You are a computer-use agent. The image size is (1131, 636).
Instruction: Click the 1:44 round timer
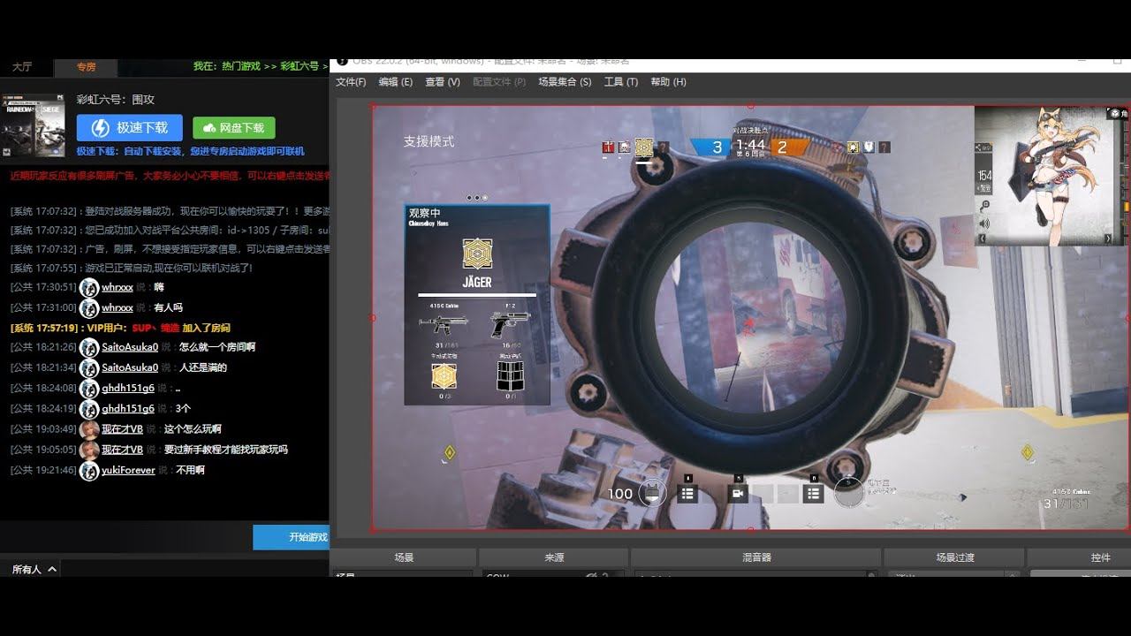click(x=750, y=145)
